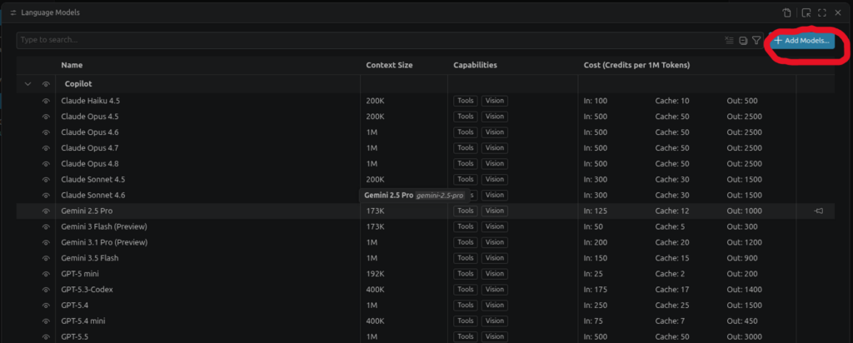853x343 pixels.
Task: Click the Vision badge on Claude Opus 4.5 row
Action: pos(495,117)
